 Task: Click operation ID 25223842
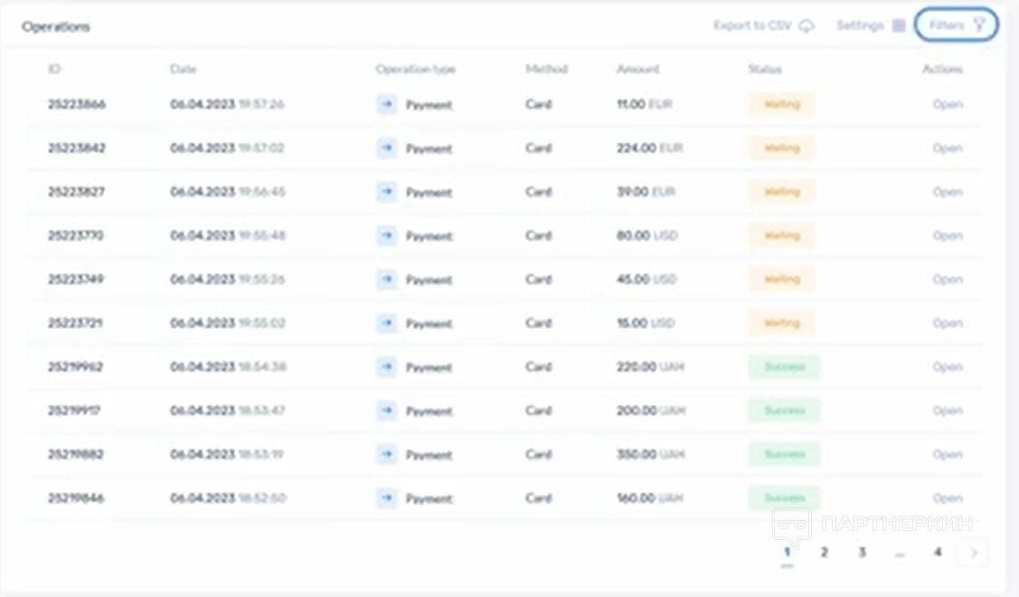[77, 148]
